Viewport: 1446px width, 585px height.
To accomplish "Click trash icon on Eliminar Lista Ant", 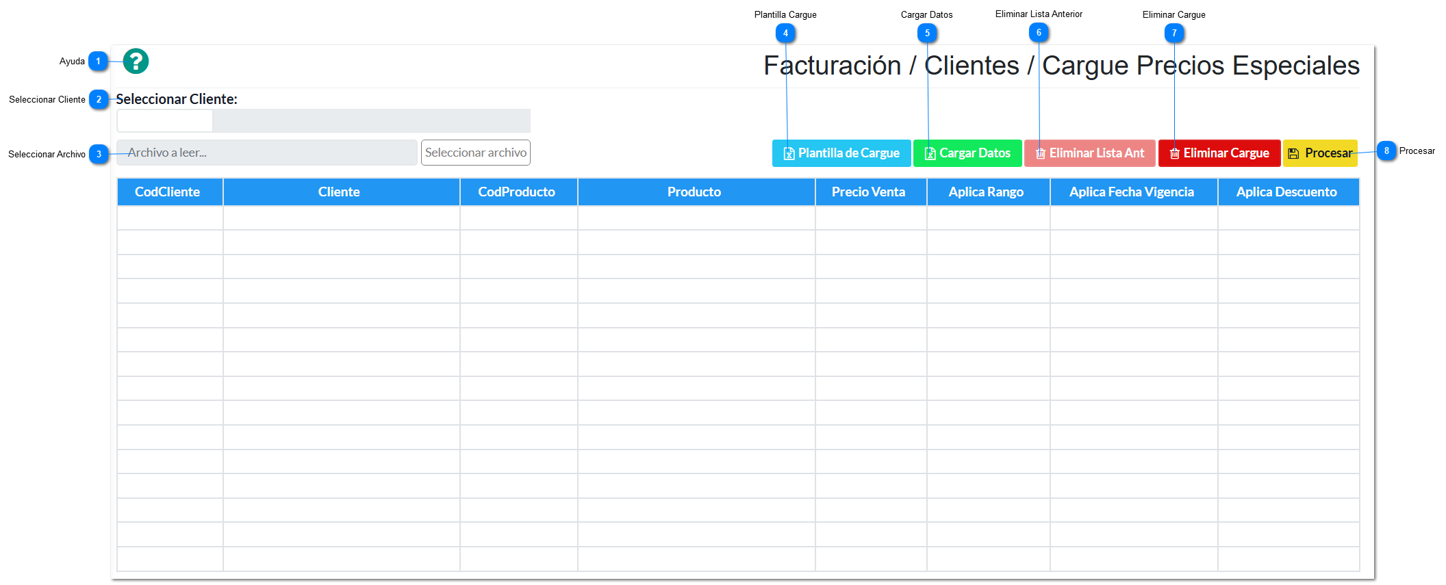I will pos(1040,154).
